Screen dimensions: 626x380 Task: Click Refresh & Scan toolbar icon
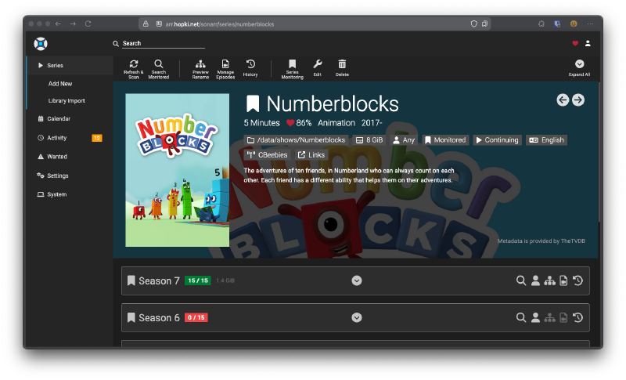(133, 67)
